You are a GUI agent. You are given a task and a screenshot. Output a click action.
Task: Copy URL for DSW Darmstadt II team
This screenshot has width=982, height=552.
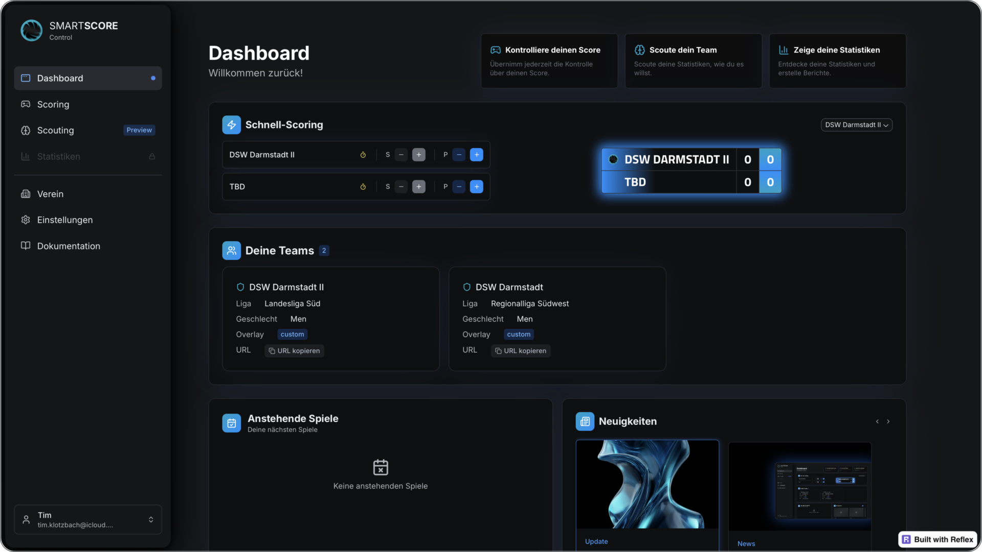pyautogui.click(x=294, y=351)
